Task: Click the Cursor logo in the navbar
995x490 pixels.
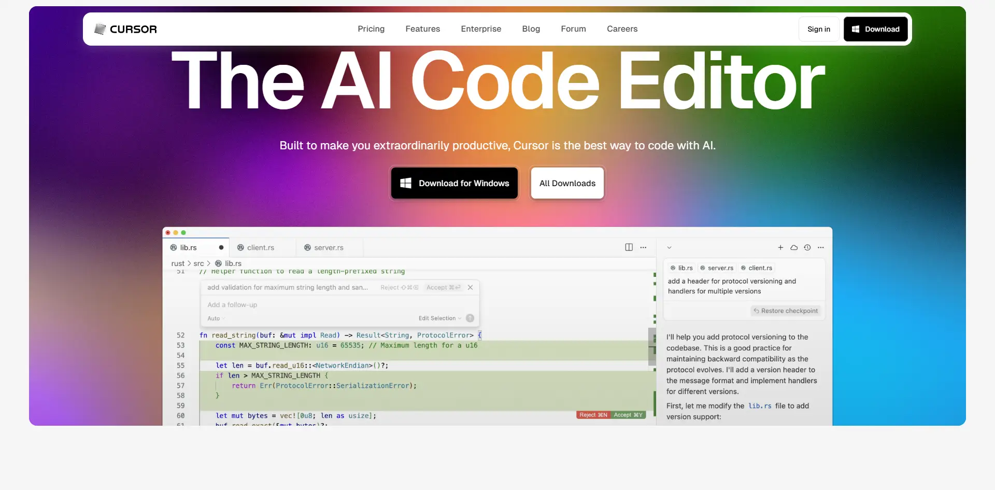Action: tap(125, 29)
